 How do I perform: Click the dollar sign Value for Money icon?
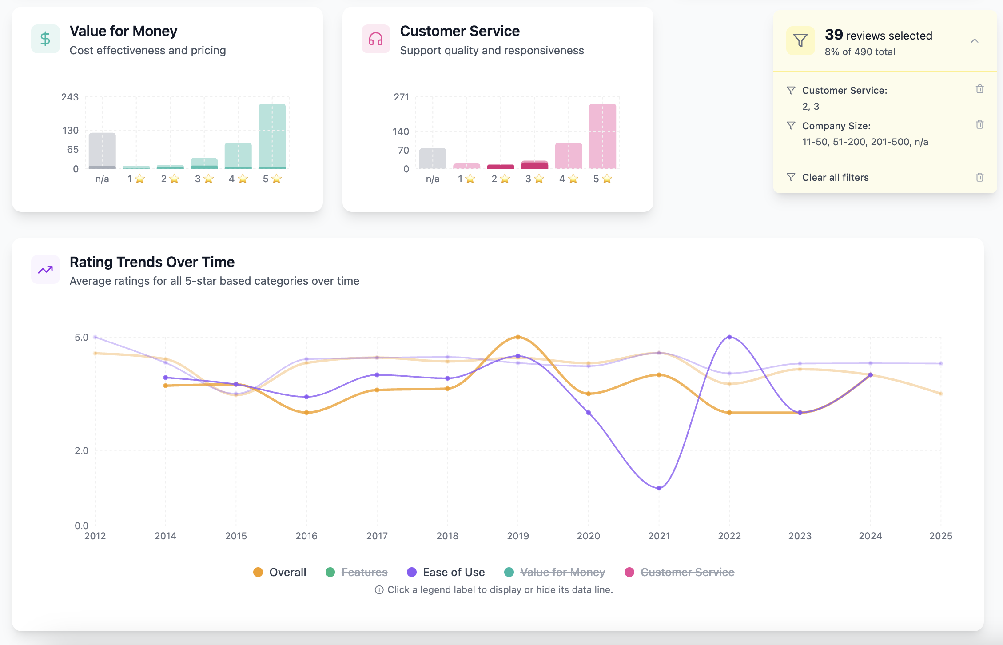(45, 39)
